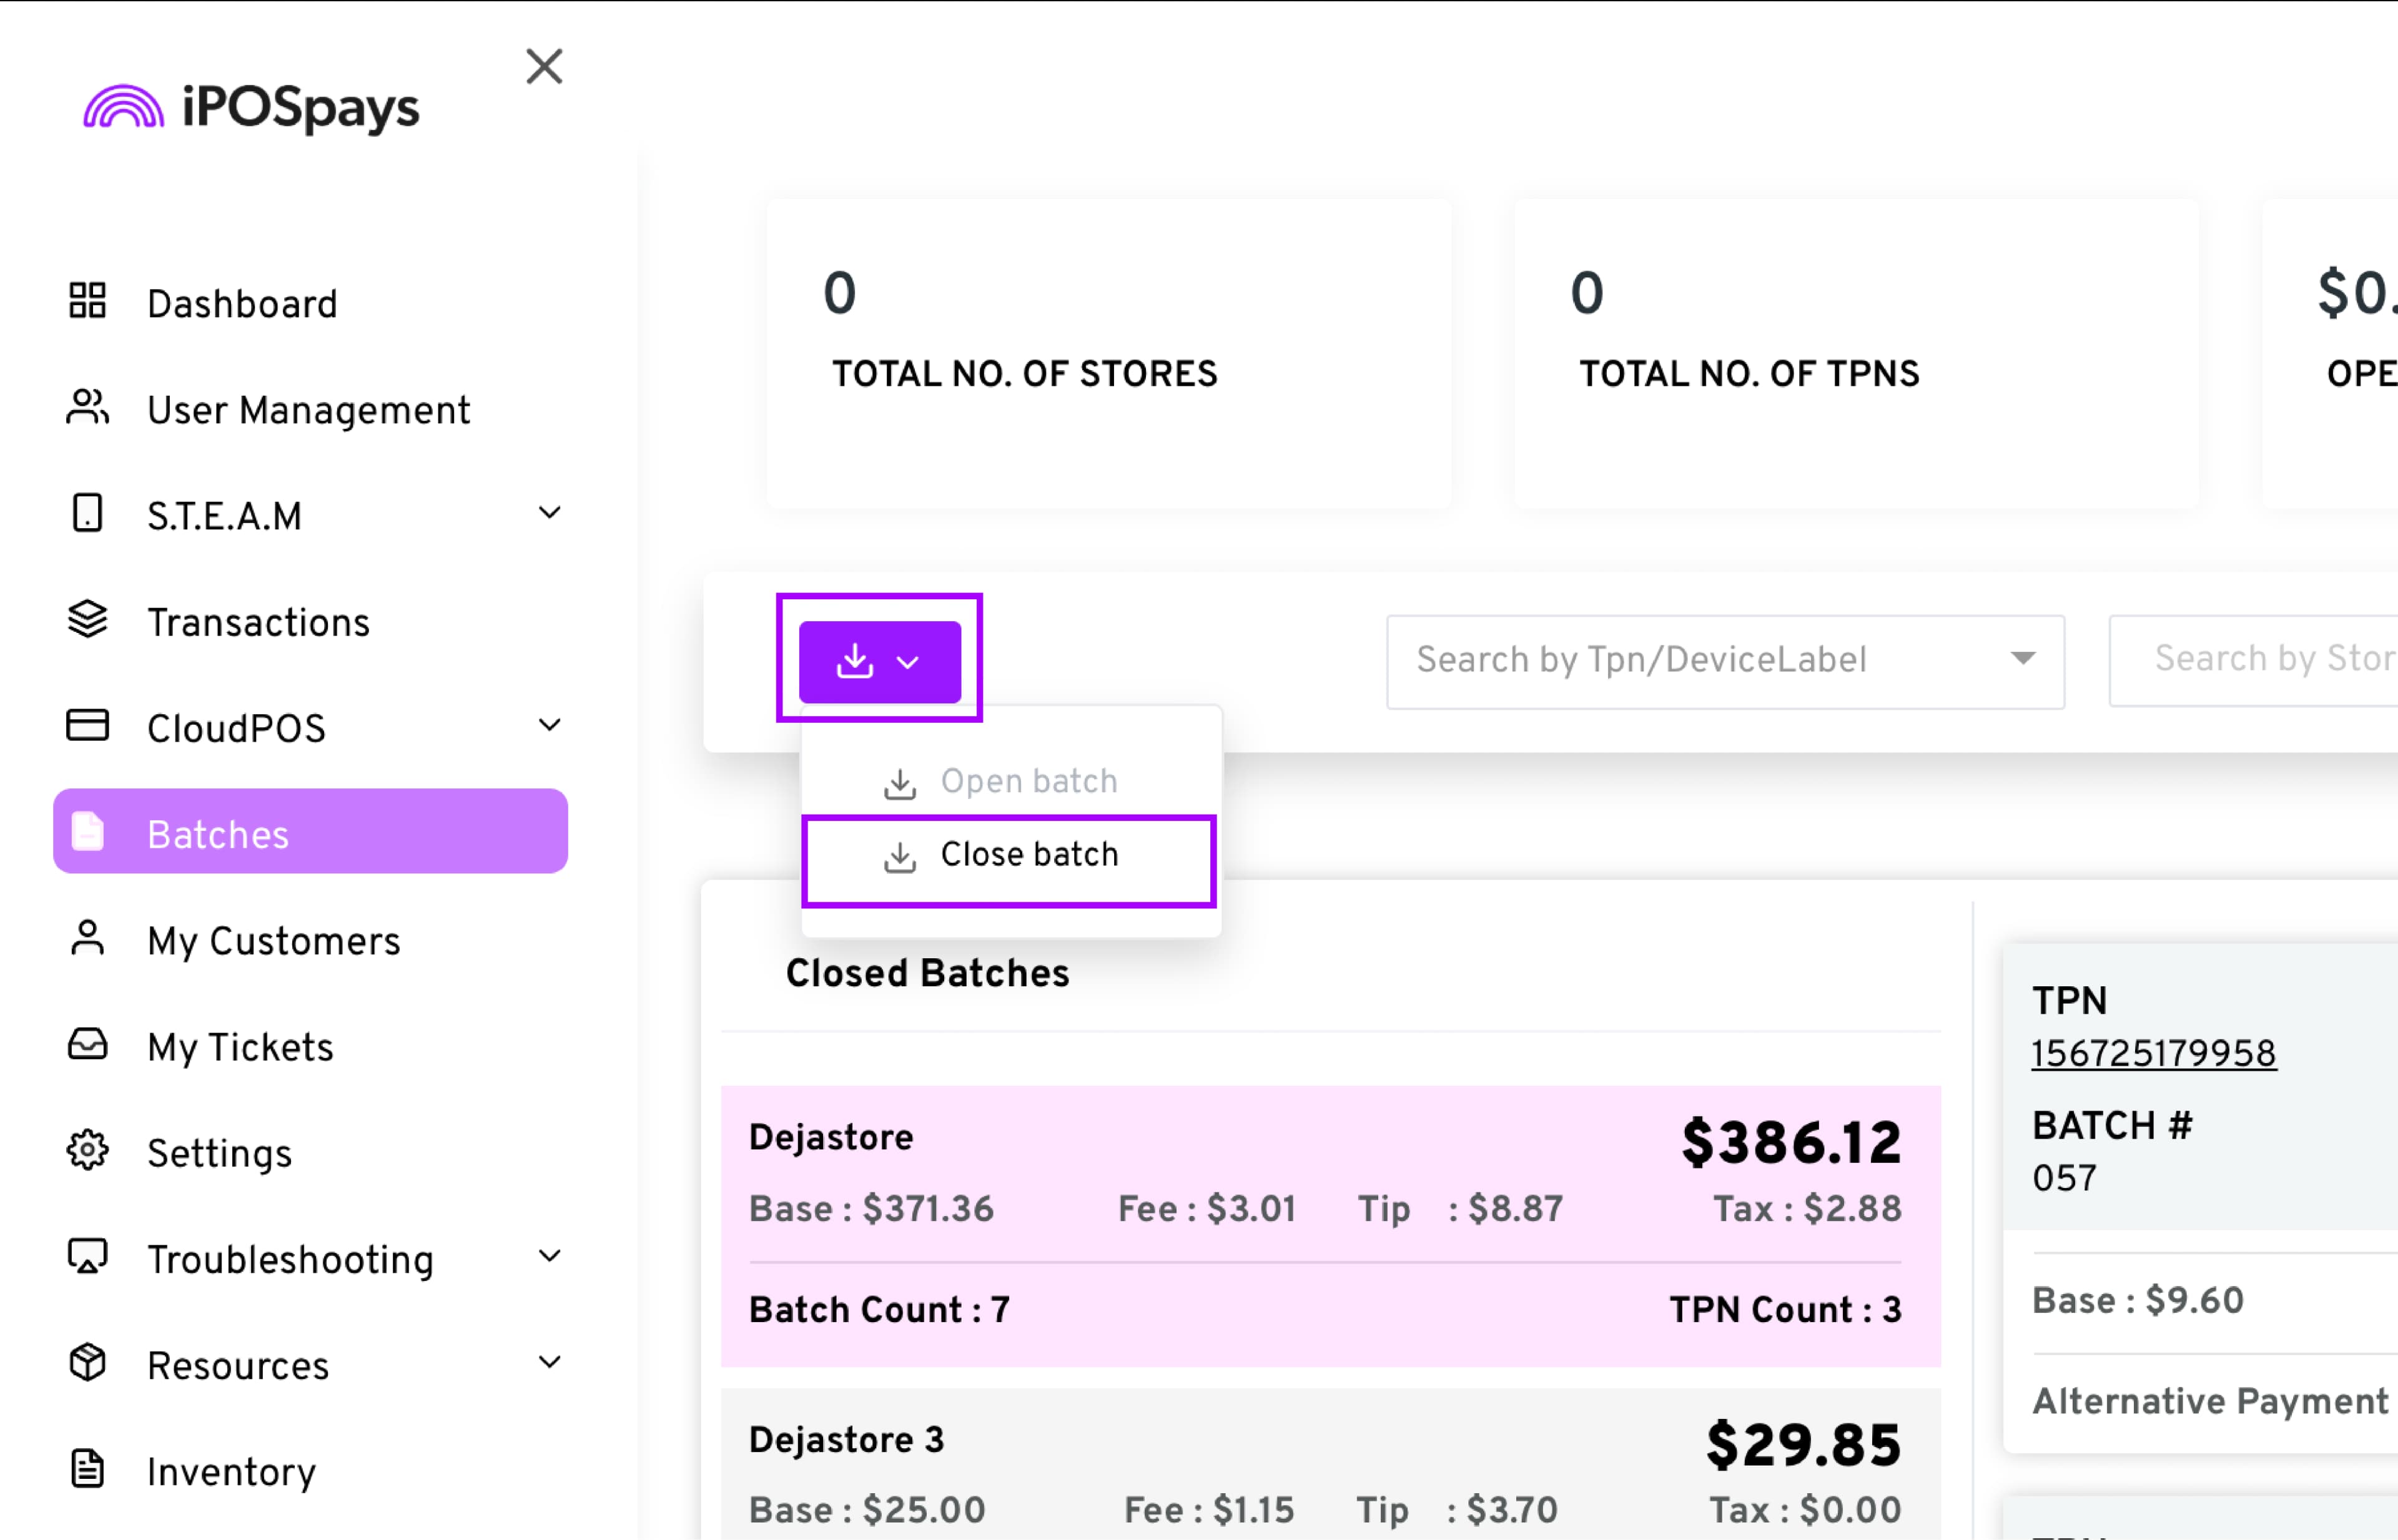Click the My Tickets inbox icon
This screenshot has width=2398, height=1540.
pyautogui.click(x=87, y=1044)
